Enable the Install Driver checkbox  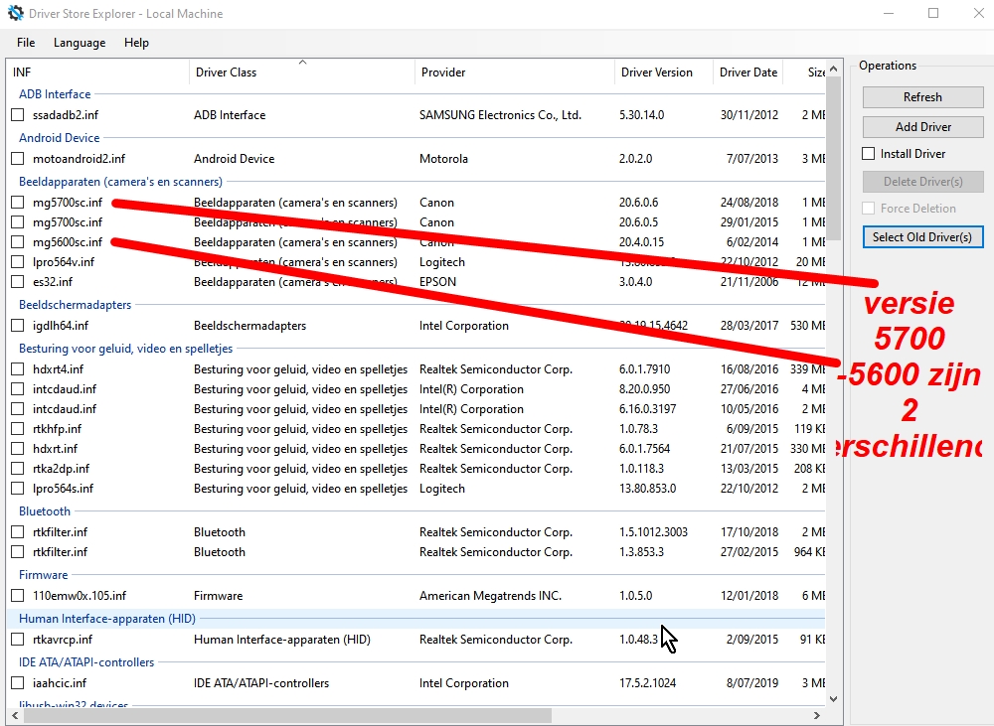[869, 154]
